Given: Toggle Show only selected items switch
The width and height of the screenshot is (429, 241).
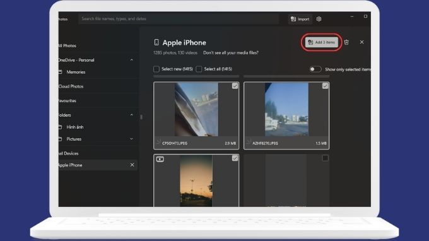Looking at the screenshot, I should (x=315, y=69).
